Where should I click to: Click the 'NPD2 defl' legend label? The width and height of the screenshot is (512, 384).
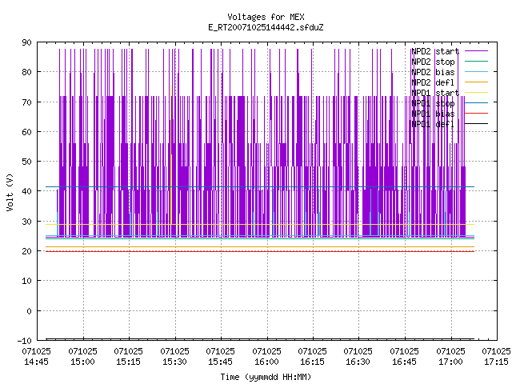tap(433, 82)
